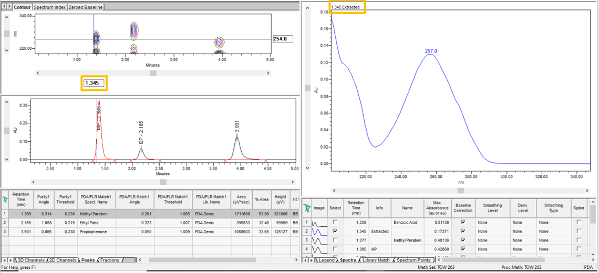The width and height of the screenshot is (599, 273).
Task: Click the 1.345 retention time input field
Action: 95,83
